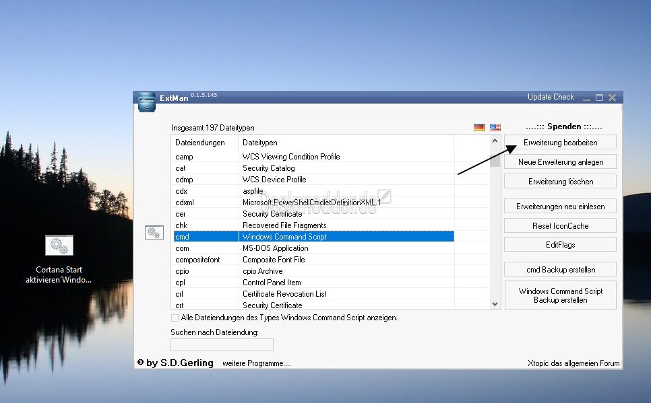Click Neue Erweiterung anlegen button
Screen dimensions: 651x403
(x=560, y=161)
